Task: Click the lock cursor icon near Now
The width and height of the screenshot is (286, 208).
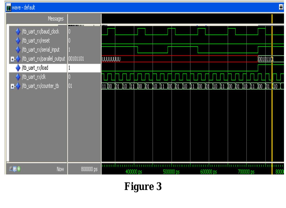Action: point(11,169)
